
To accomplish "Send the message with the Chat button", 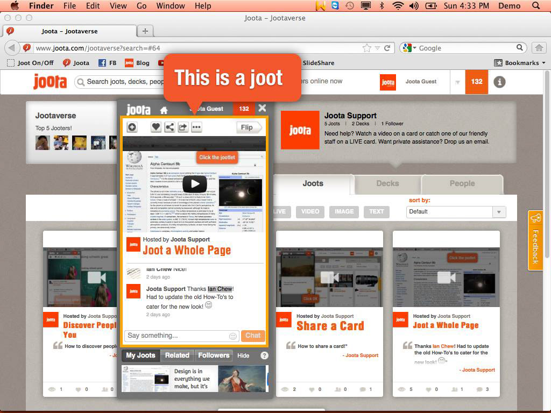I will tap(253, 336).
